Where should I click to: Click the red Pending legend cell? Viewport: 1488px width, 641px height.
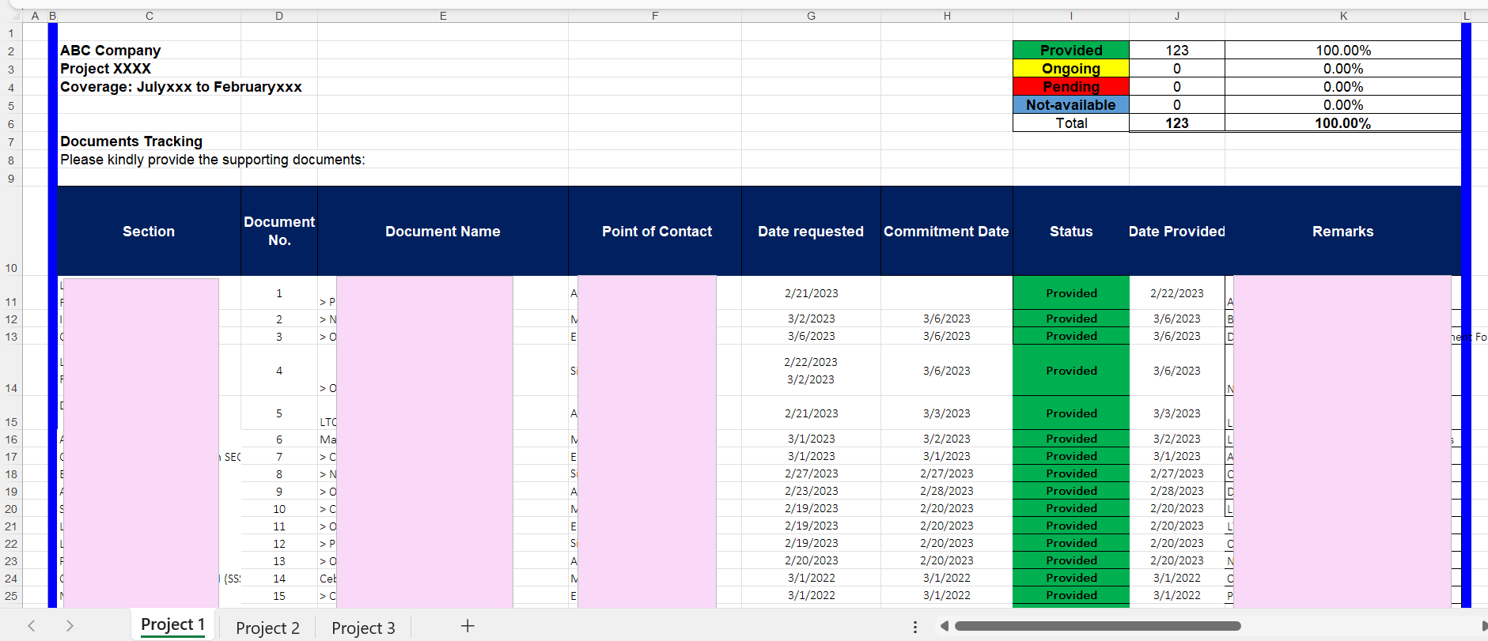tap(1071, 86)
